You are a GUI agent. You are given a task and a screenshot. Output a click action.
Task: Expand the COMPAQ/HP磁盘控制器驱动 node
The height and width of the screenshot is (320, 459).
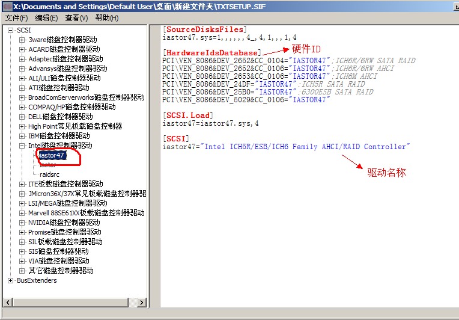pos(22,107)
